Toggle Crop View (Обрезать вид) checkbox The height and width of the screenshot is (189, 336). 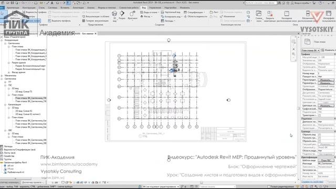320,135
